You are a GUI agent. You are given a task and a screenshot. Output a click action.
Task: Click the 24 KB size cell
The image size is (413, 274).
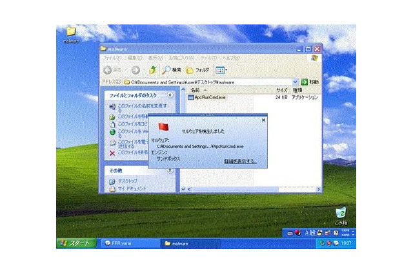tap(281, 97)
